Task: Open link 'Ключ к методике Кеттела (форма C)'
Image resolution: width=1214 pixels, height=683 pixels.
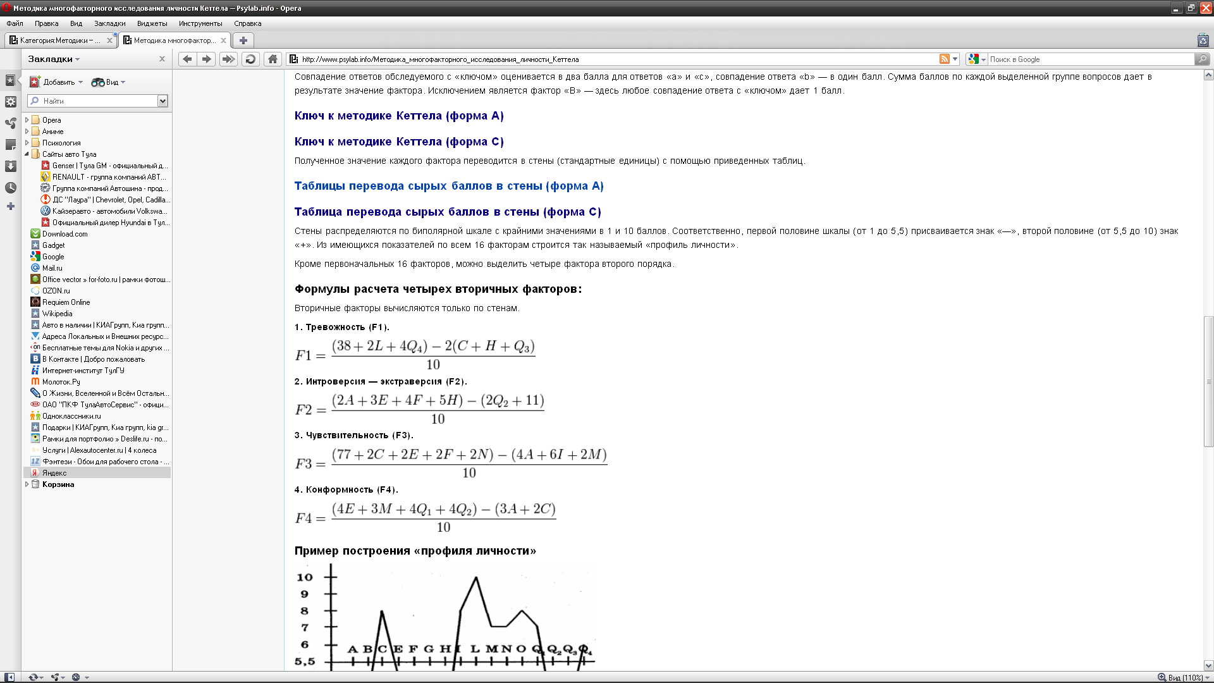Action: click(x=399, y=142)
